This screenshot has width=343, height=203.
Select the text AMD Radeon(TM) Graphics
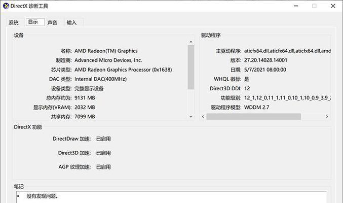coord(106,51)
